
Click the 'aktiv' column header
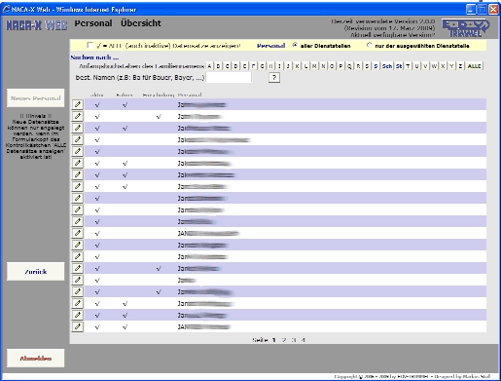96,95
